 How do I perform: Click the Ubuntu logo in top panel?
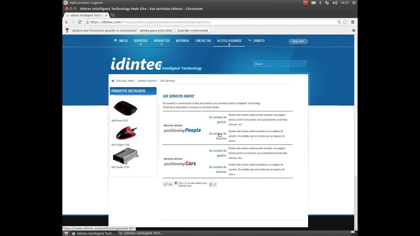pyautogui.click(x=66, y=3)
